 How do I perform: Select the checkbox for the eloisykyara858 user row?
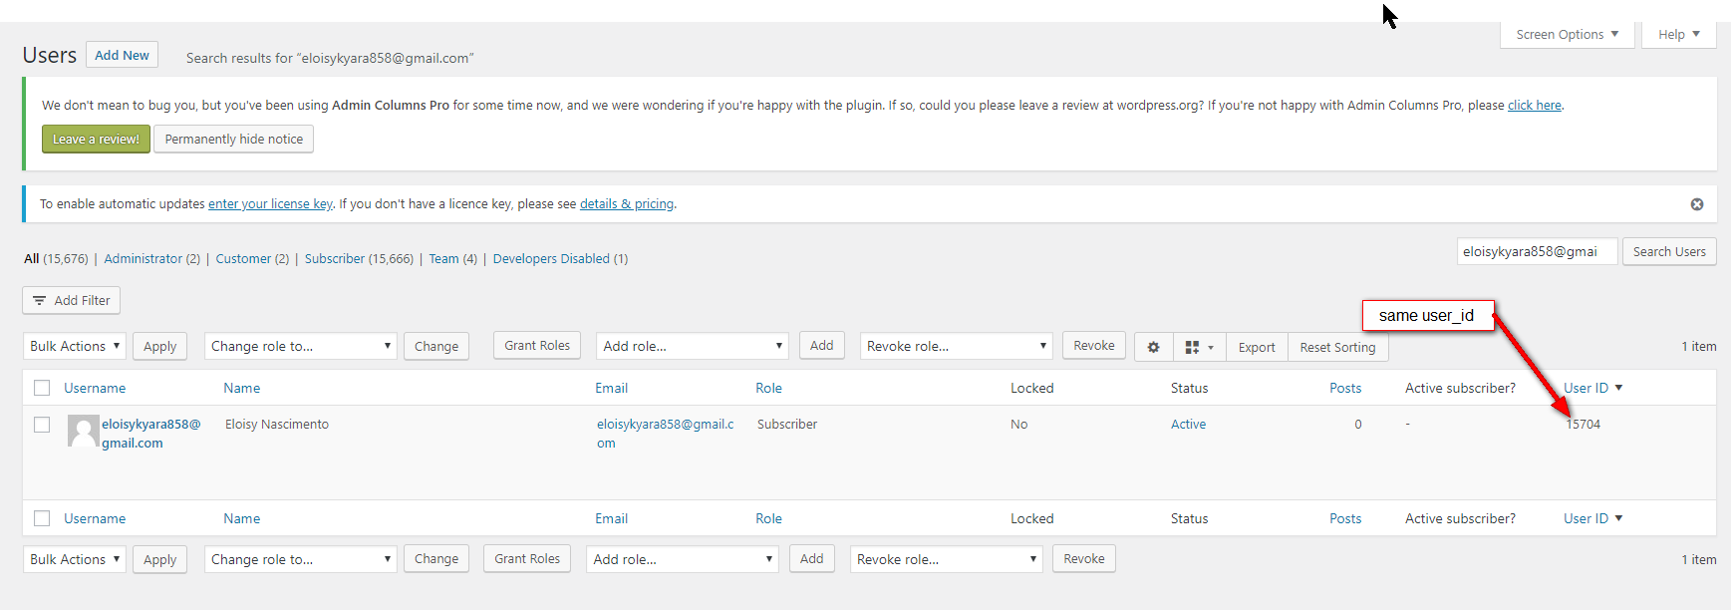click(x=42, y=425)
